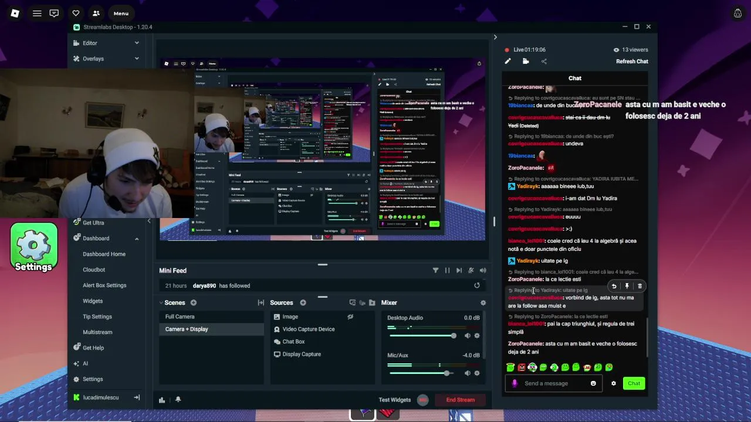Collapse the chat panel with arrow
751x422 pixels.
point(495,37)
